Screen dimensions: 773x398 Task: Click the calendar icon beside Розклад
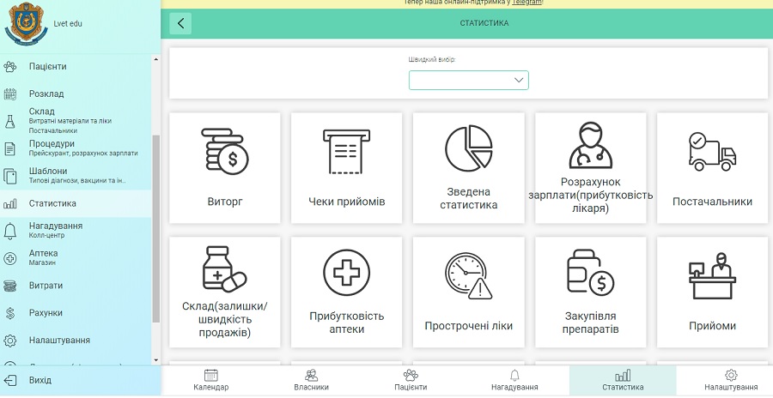coord(9,93)
